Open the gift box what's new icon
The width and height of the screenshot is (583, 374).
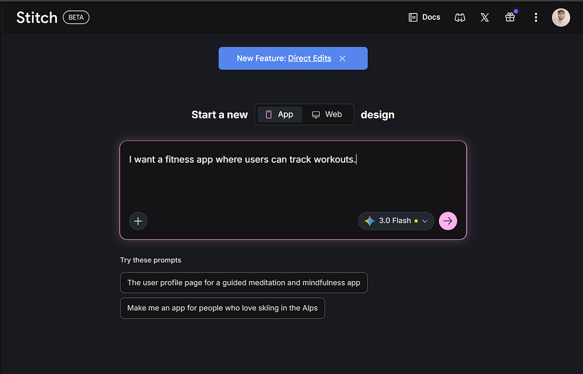[x=510, y=17]
